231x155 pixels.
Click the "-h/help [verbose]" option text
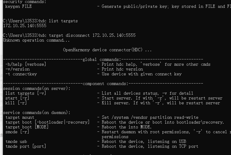[26, 64]
